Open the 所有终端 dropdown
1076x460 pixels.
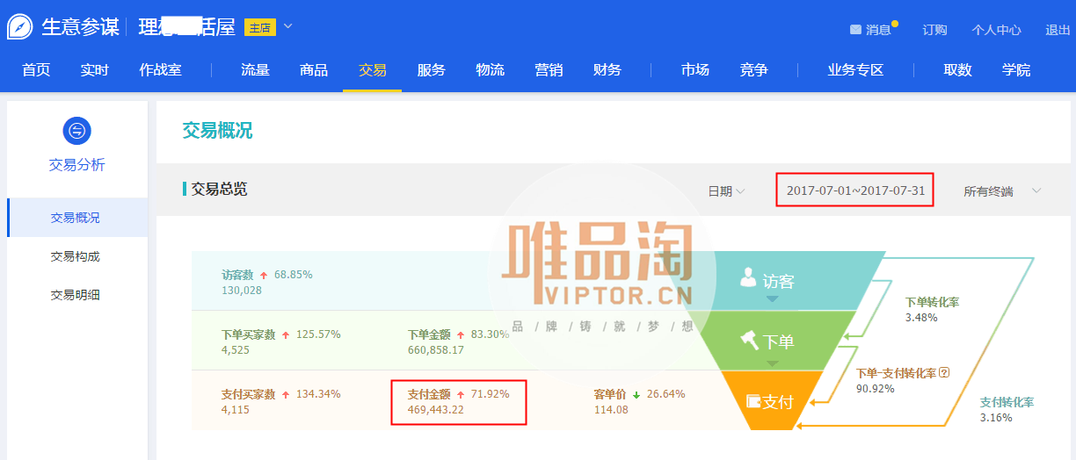pyautogui.click(x=1002, y=190)
